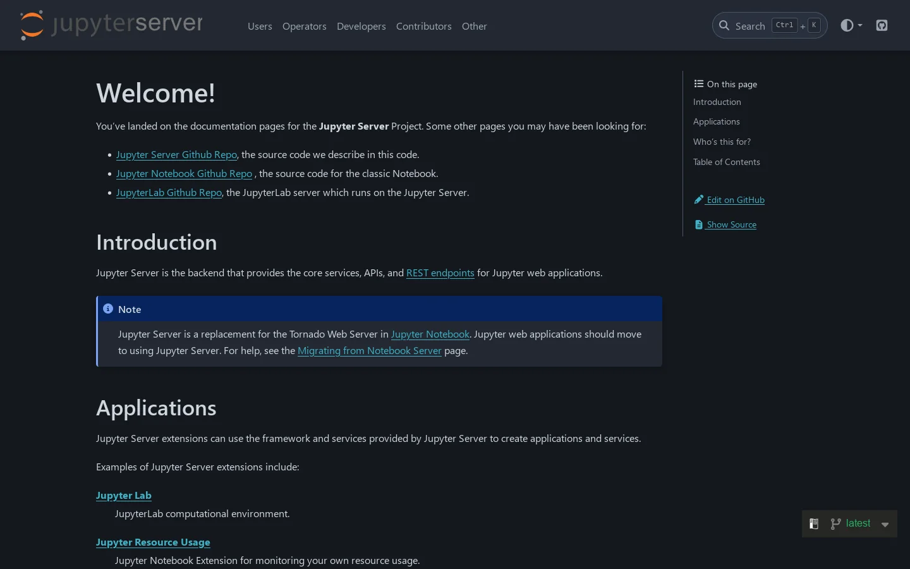Open the Operators menu
The image size is (910, 569).
[305, 26]
